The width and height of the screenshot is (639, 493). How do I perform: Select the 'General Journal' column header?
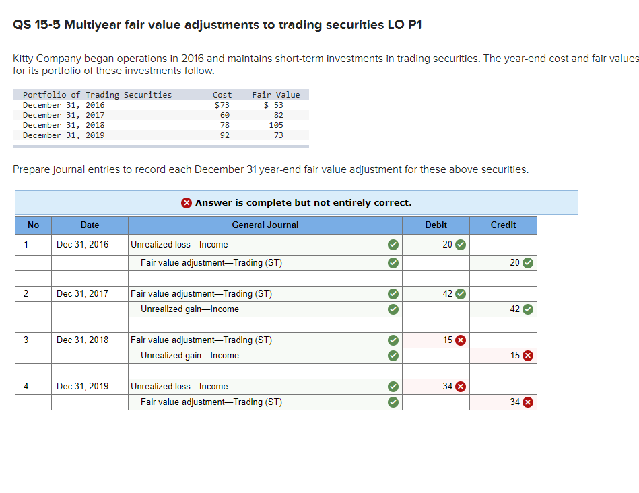tap(265, 225)
